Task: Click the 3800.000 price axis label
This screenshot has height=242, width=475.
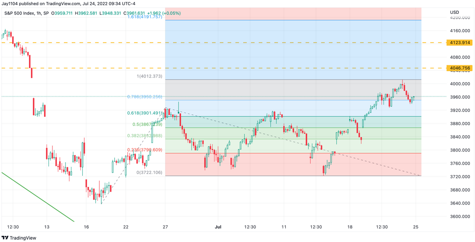Action: click(x=460, y=150)
